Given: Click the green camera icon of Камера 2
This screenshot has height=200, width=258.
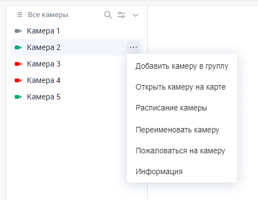Looking at the screenshot, I should 18,47.
